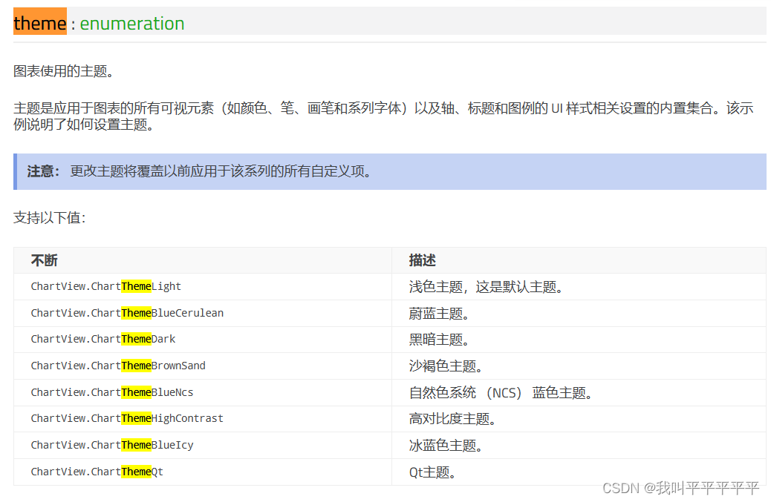Click ChartView.ChartThemeBlueCerulean in the table

tap(126, 313)
